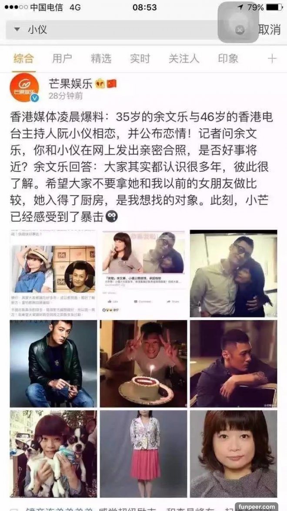Open the couple hugging photo thumbnail
Viewport: 287px width, 511px height.
[x=234, y=274]
